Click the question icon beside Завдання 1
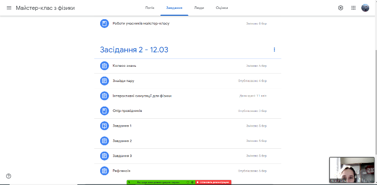The image size is (377, 185). point(105,126)
